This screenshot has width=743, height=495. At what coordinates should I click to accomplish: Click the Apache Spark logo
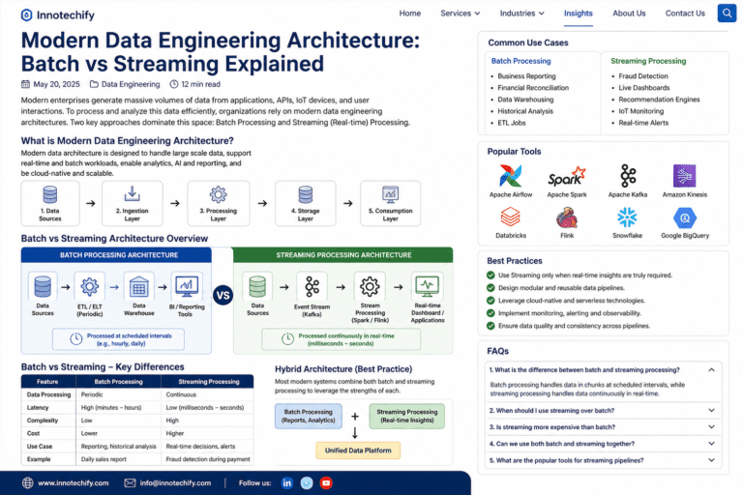567,177
